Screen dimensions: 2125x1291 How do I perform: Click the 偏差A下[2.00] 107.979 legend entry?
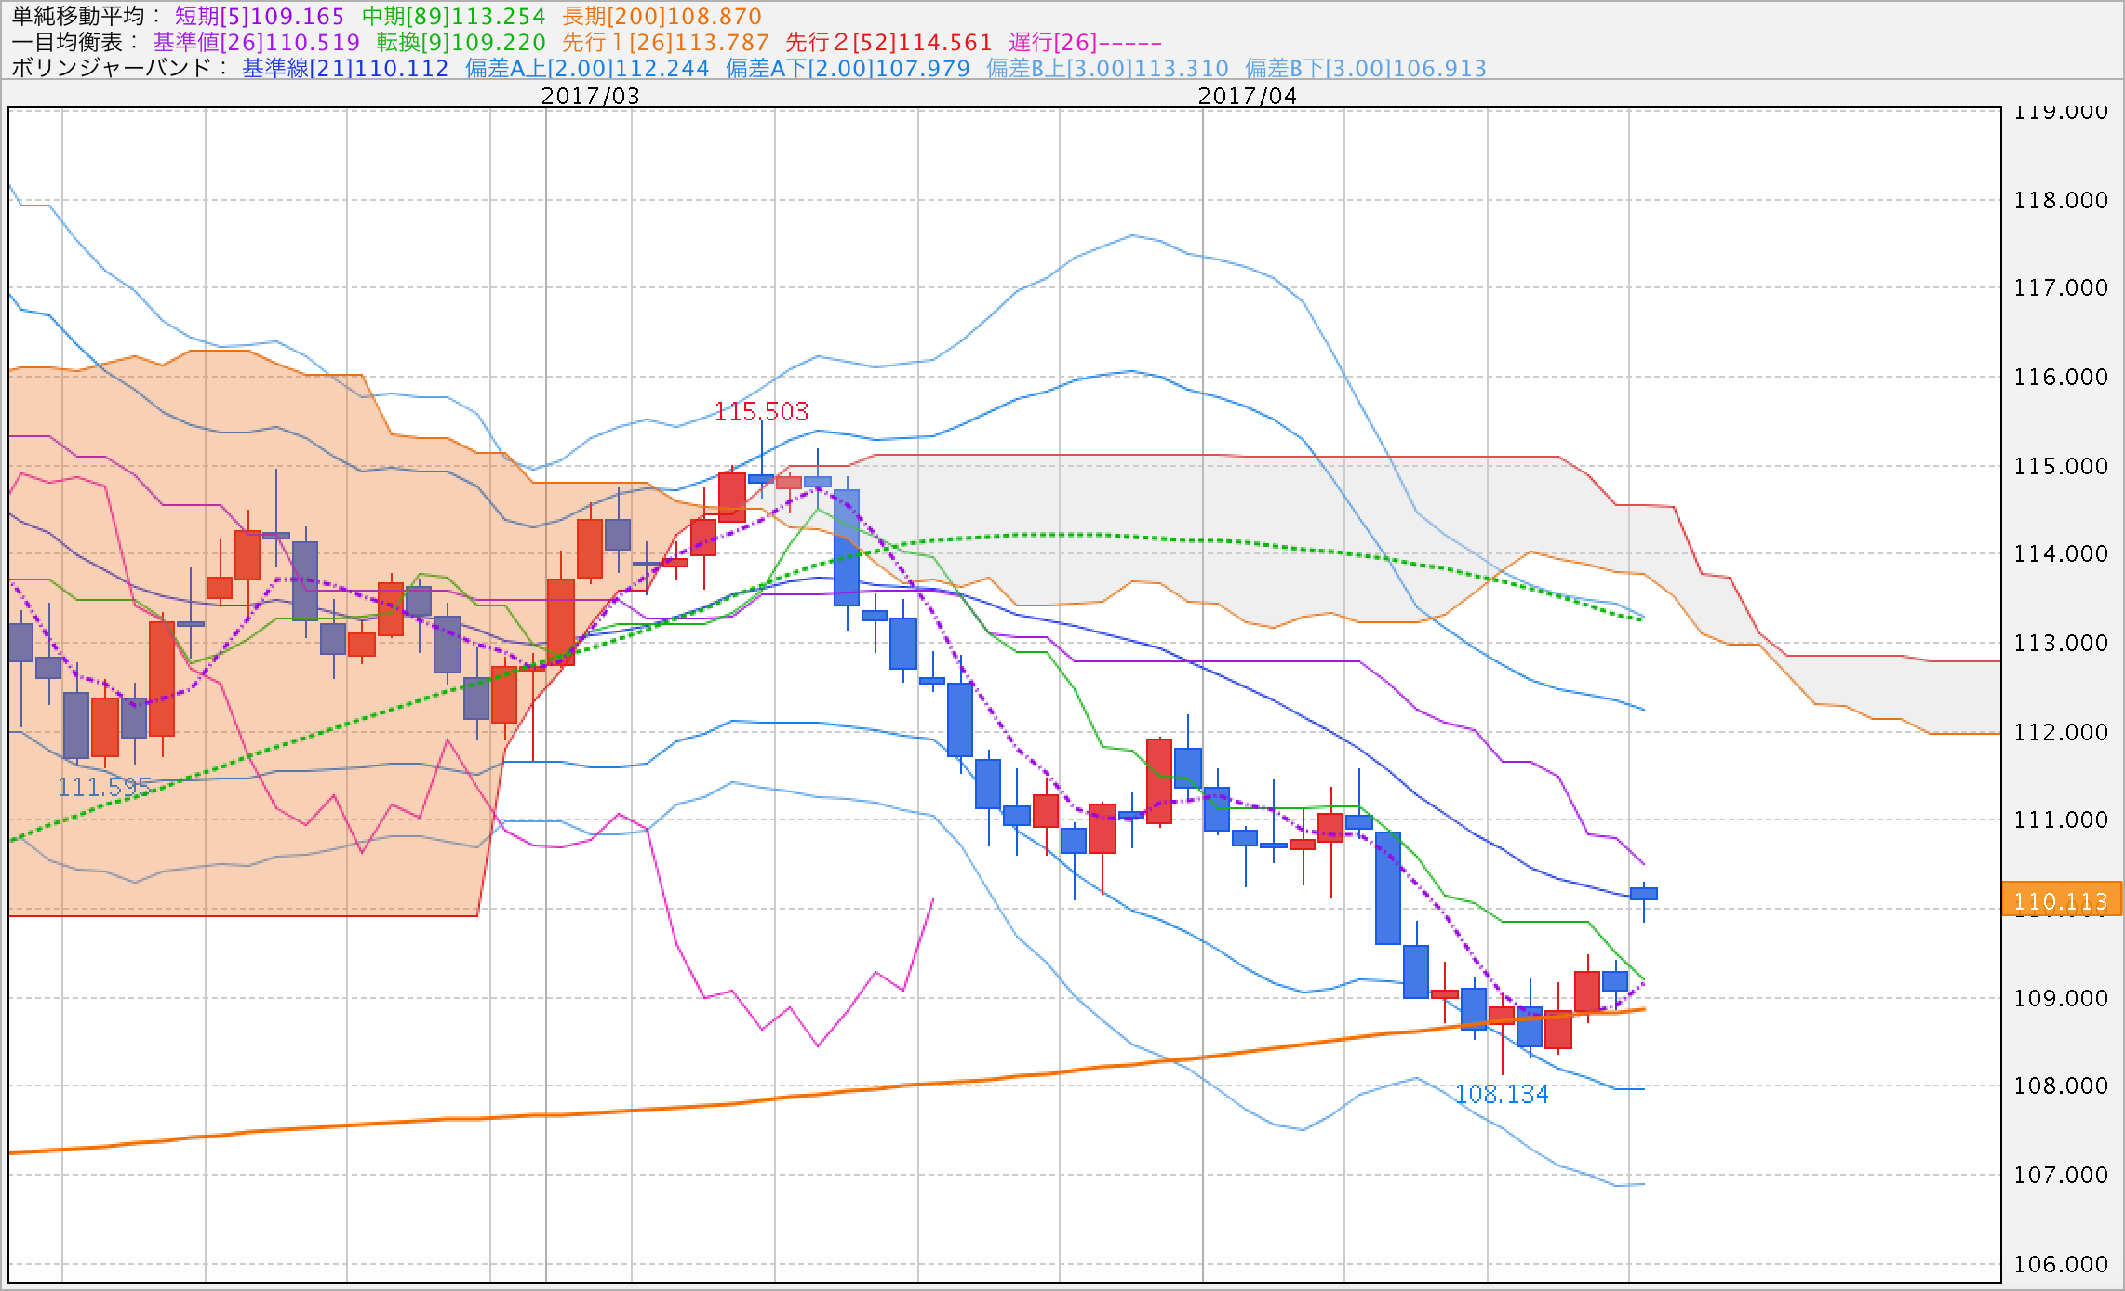pyautogui.click(x=848, y=69)
